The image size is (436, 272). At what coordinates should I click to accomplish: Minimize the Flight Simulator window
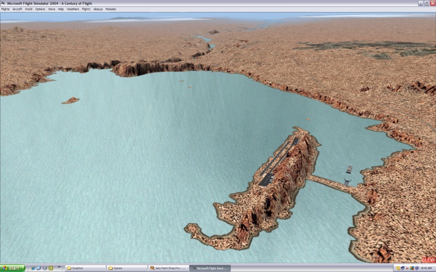tap(420, 3)
